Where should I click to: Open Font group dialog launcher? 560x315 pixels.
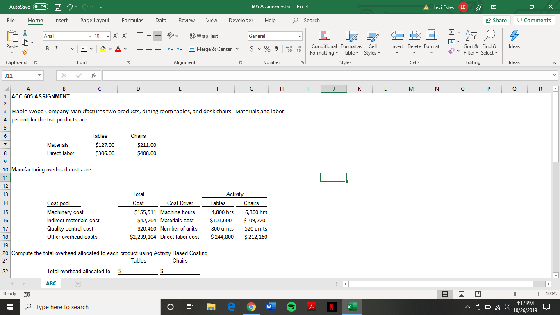128,62
